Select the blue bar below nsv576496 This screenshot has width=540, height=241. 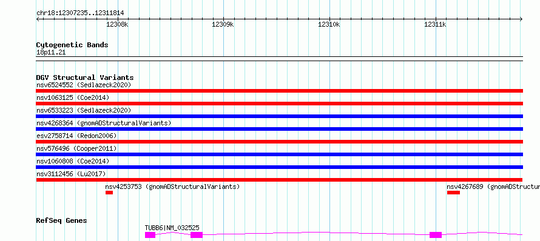[x=279, y=154]
